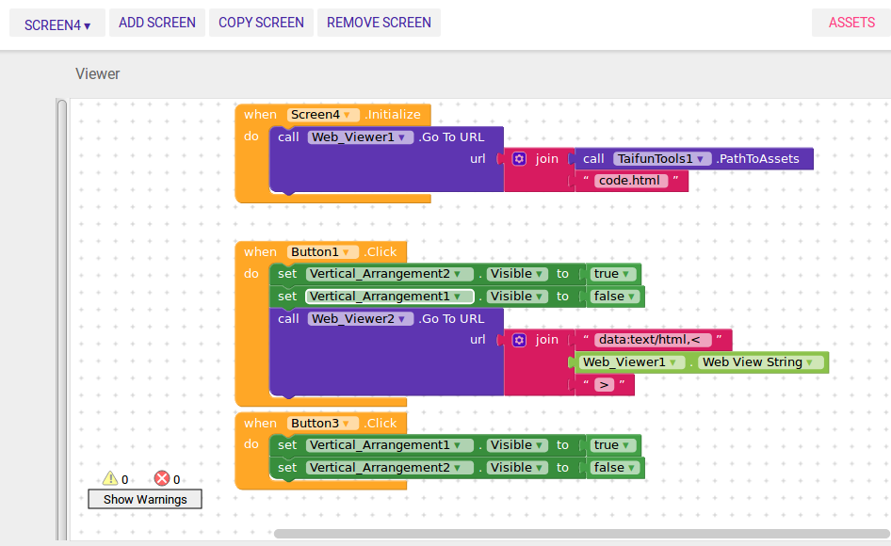Screen dimensions: 891x546
Task: Open the ASSETS menu
Action: 850,22
